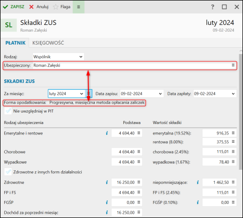Select the PŁATNIK tab
Screen dimensions: 243x218
point(16,43)
